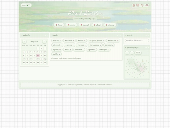Choose the #sermon topic tag
170x128 pixels.
pos(79,50)
